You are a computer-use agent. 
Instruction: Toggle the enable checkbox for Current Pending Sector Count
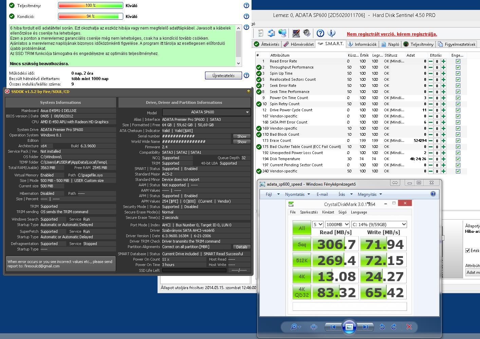coord(458,165)
